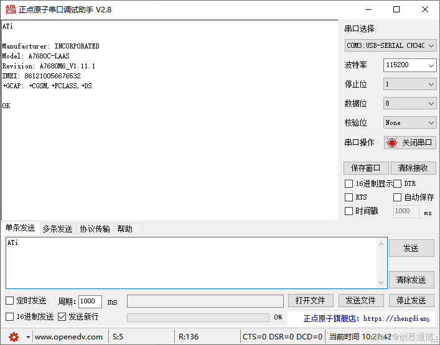Screen dimensions: 440x345
Task: Open the COM3 serial port selection dropdown
Action: (x=390, y=45)
